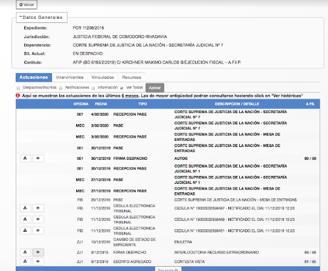Click the TIPO column header

click(x=143, y=104)
